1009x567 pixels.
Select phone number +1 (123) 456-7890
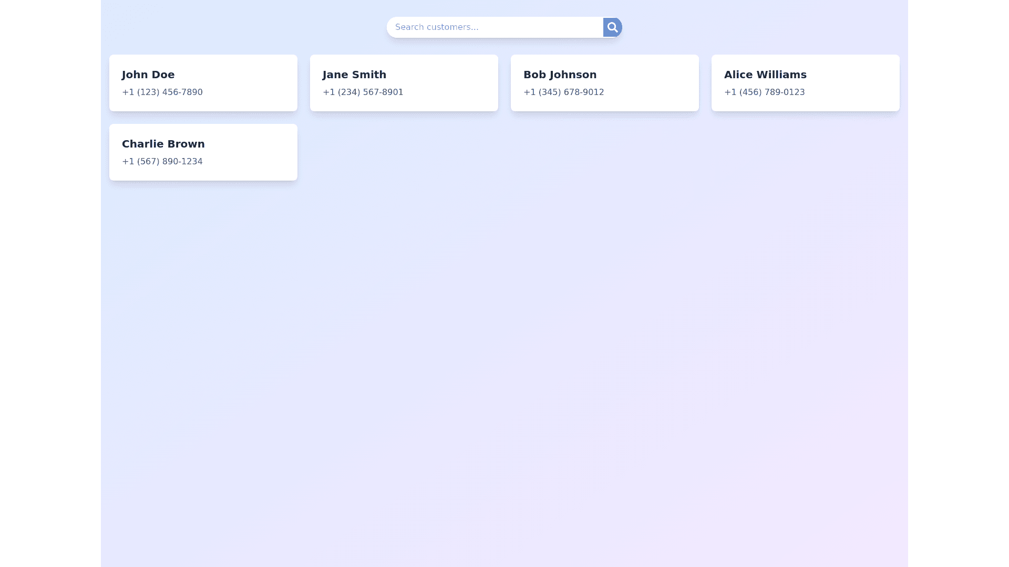pos(162,92)
